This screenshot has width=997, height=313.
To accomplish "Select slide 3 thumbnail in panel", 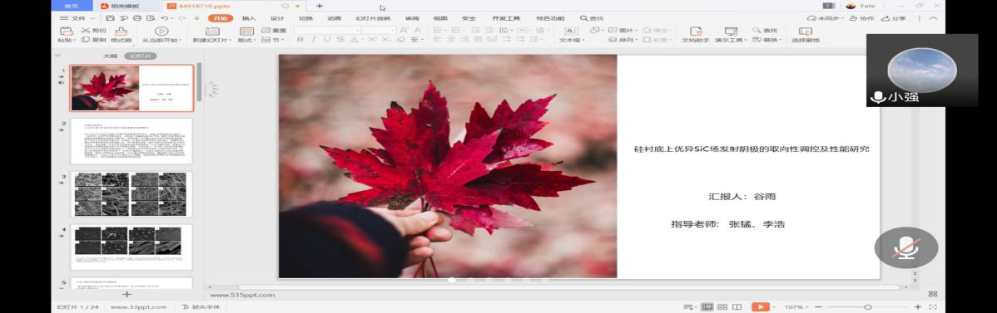I will point(131,193).
